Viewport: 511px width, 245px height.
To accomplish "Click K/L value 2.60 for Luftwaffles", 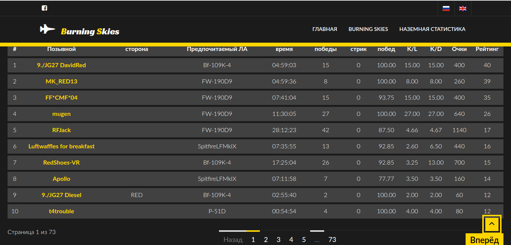I will [x=412, y=146].
